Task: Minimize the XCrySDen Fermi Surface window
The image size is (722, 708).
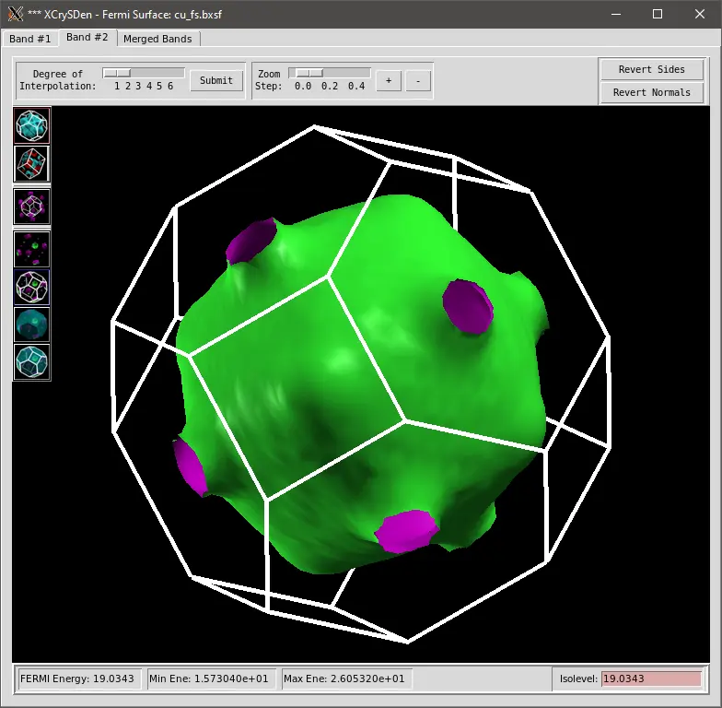Action: [x=616, y=15]
